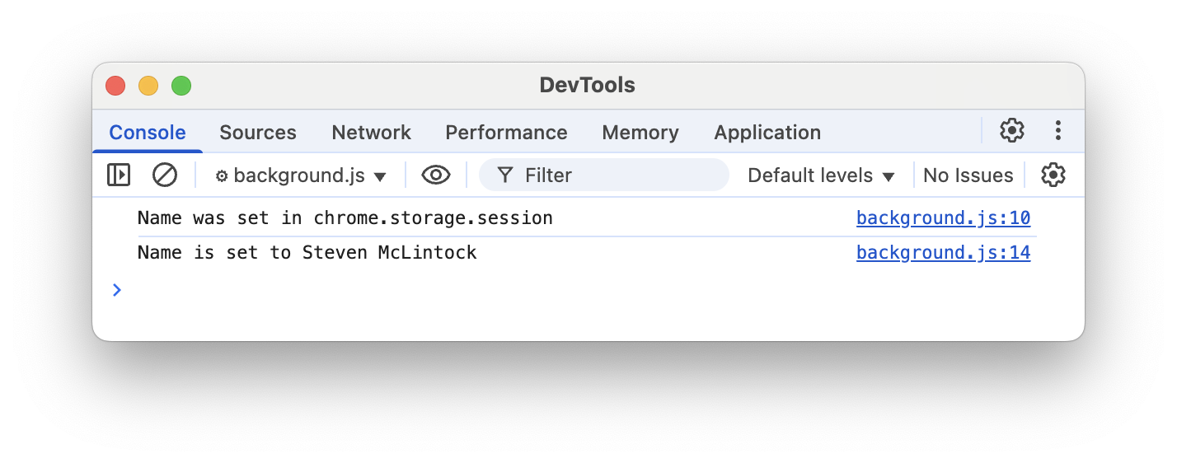1177x463 pixels.
Task: Switch to the Performance tab
Action: tap(506, 133)
